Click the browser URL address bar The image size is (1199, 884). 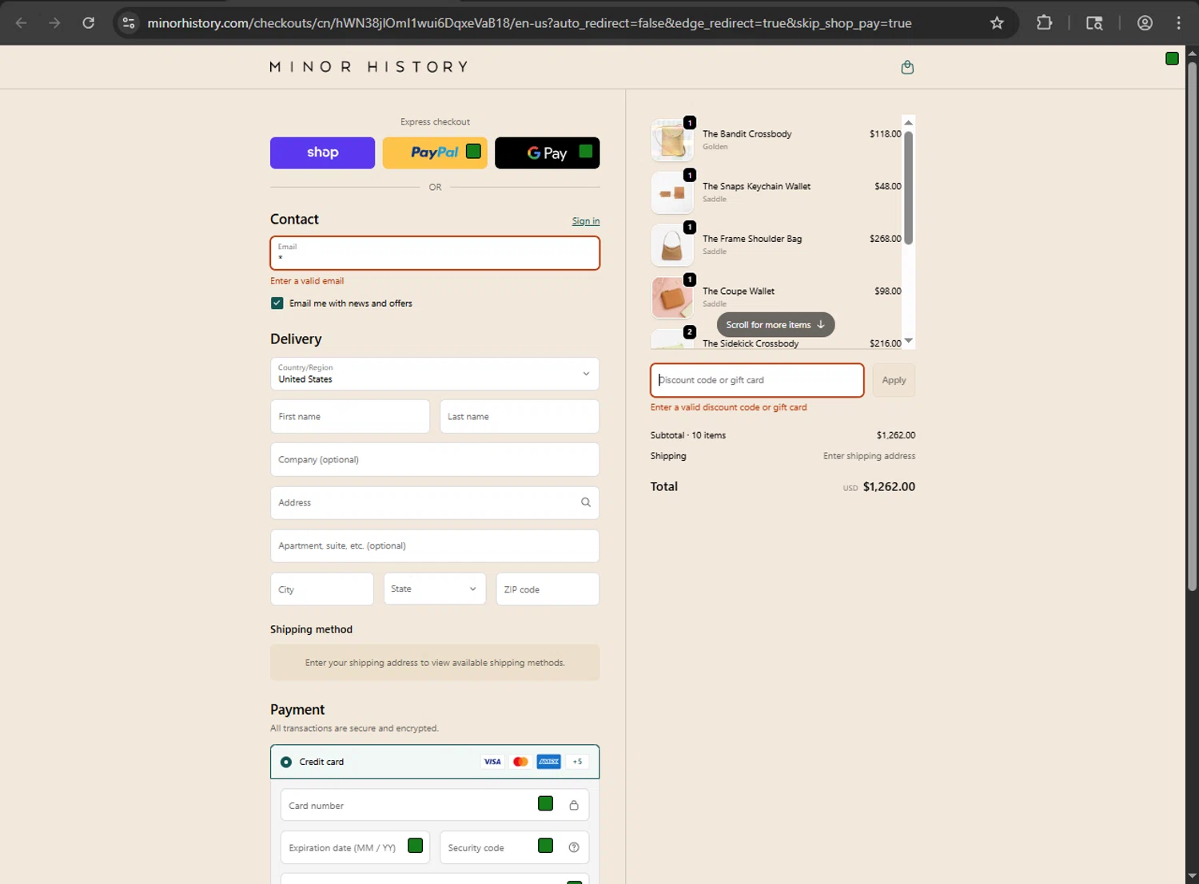pos(529,23)
